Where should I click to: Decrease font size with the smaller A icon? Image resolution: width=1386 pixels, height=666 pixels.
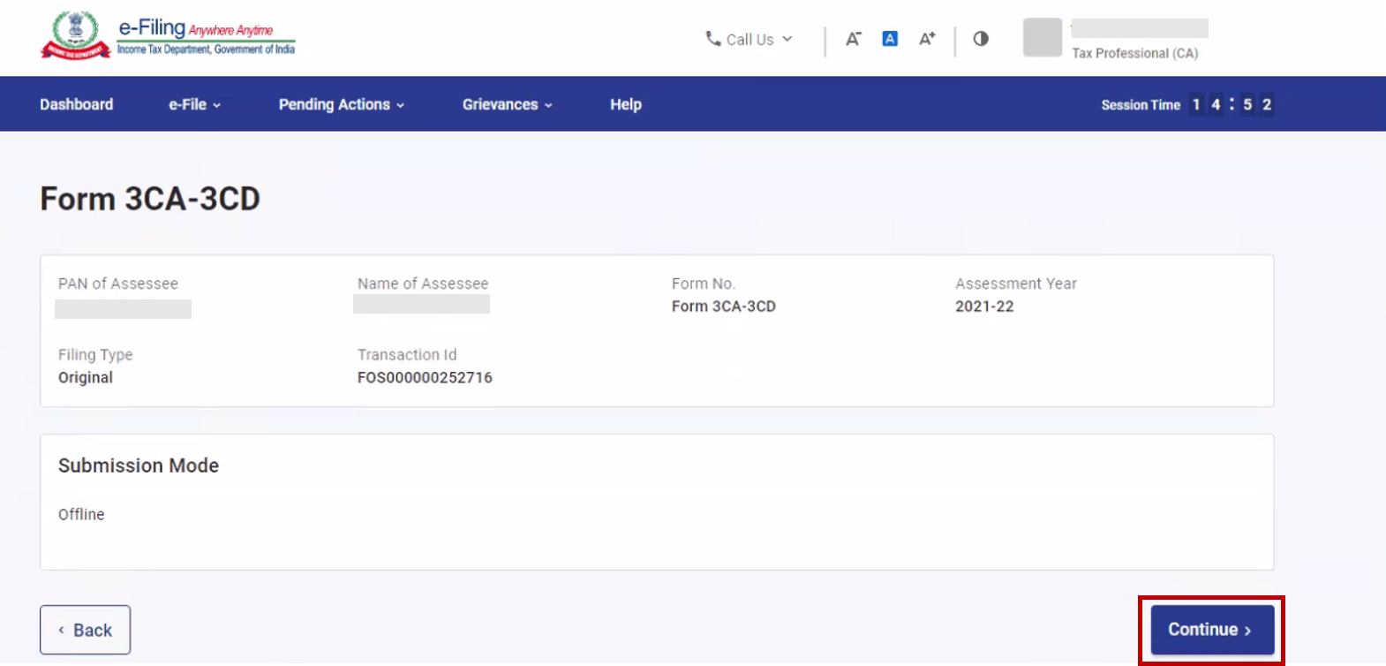click(853, 39)
